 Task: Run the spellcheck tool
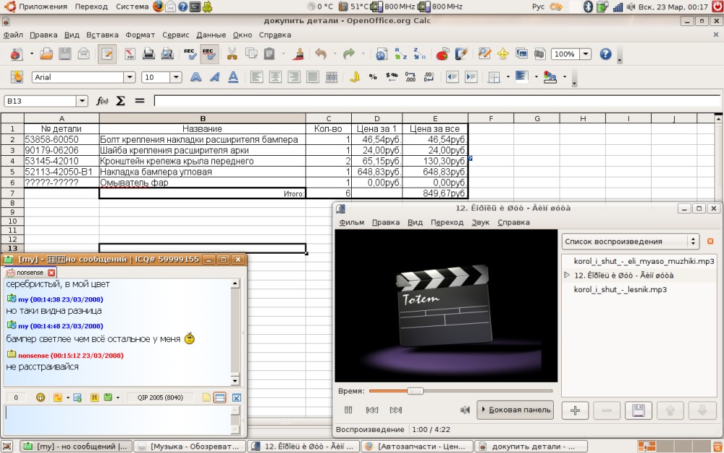[x=190, y=54]
